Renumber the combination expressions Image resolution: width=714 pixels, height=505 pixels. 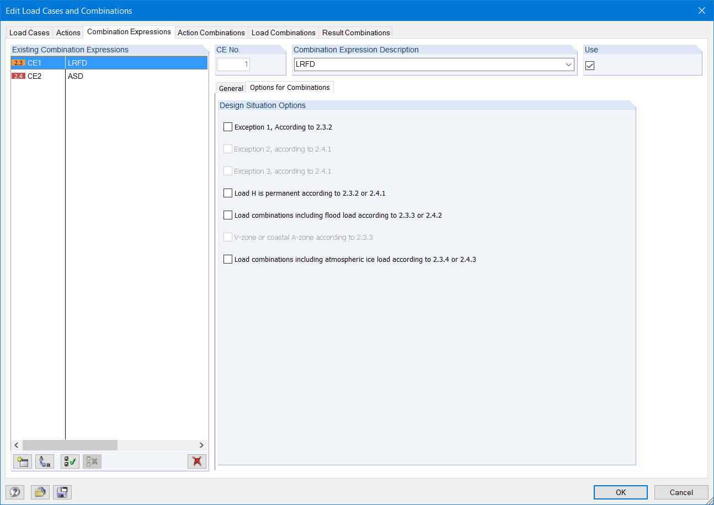tap(44, 461)
